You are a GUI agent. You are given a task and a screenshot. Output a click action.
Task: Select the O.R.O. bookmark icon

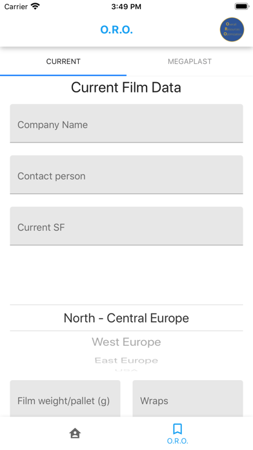[x=177, y=429]
